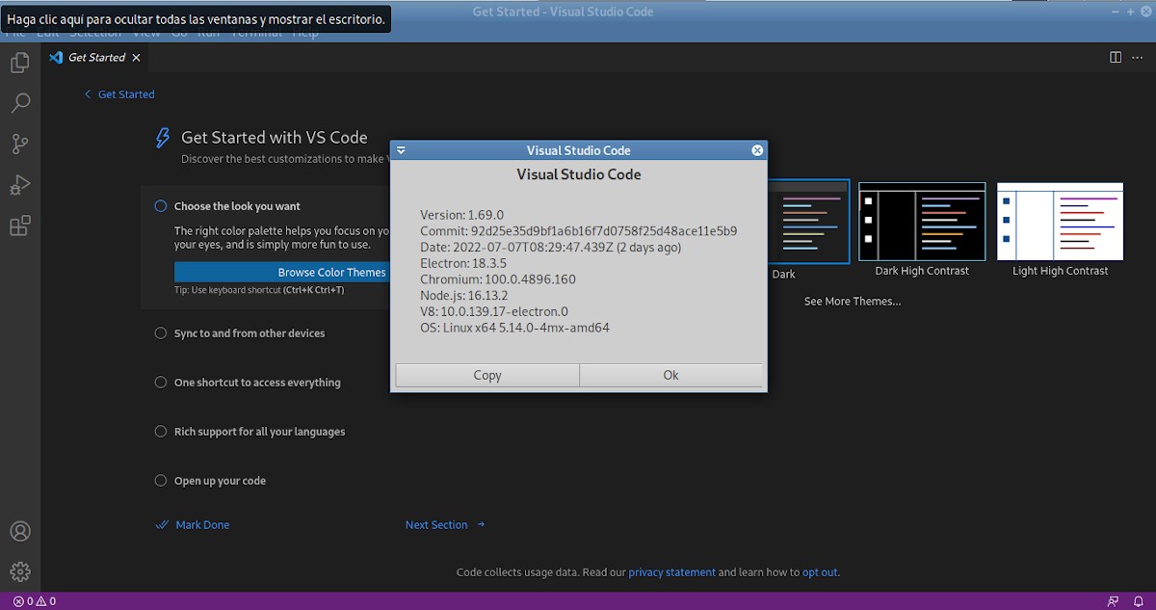Close the Get Started tab
1156x610 pixels.
pyautogui.click(x=136, y=58)
